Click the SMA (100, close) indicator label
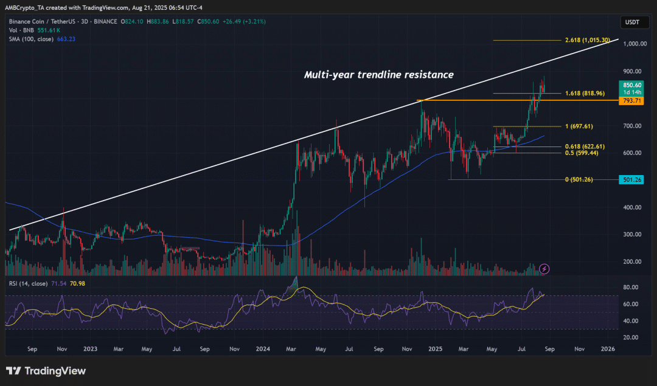The height and width of the screenshot is (386, 657). click(x=32, y=39)
